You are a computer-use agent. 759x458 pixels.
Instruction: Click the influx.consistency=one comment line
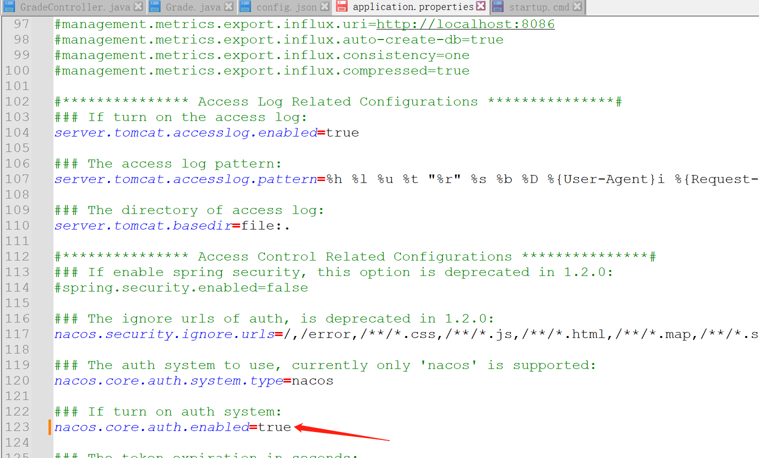pyautogui.click(x=262, y=55)
